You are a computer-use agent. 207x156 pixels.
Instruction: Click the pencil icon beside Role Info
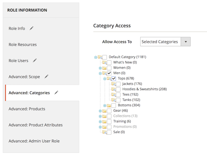(x=31, y=28)
